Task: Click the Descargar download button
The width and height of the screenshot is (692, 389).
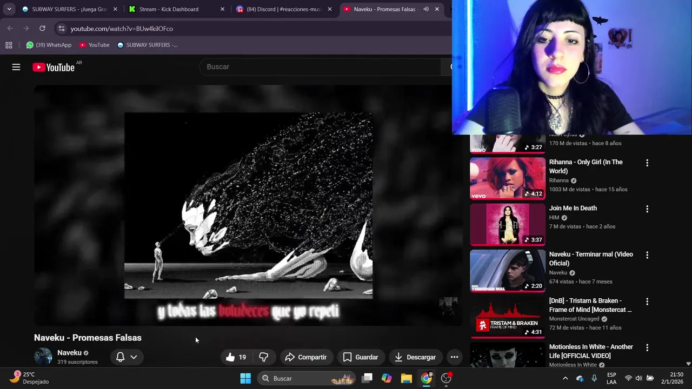Action: [415, 357]
